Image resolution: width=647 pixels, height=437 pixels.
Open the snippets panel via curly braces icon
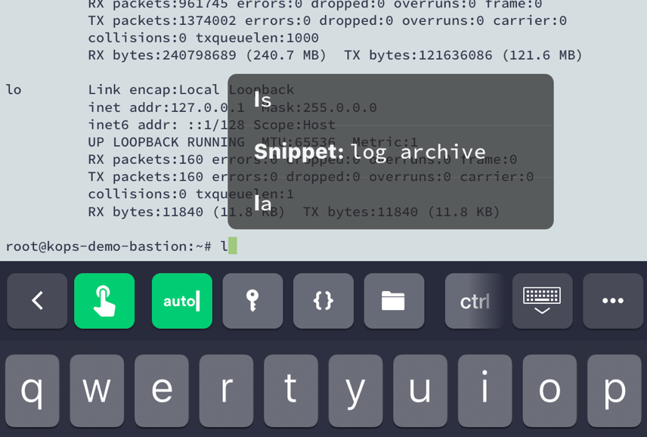pyautogui.click(x=323, y=301)
